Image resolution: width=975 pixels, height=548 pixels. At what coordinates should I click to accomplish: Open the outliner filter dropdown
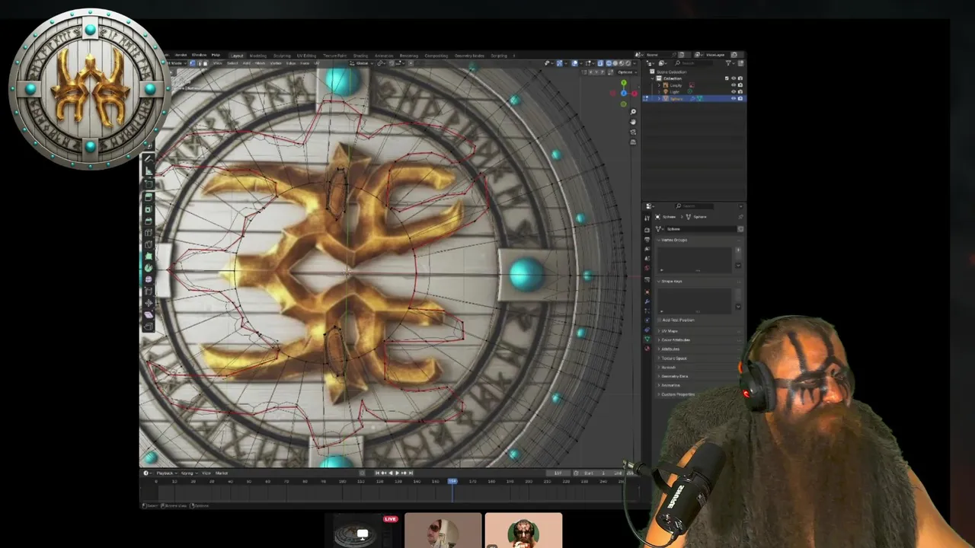(729, 63)
